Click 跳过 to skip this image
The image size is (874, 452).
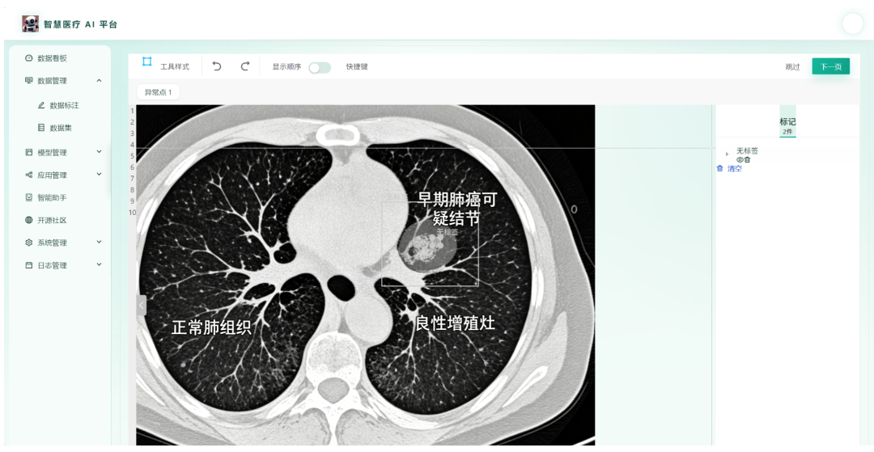(x=792, y=67)
